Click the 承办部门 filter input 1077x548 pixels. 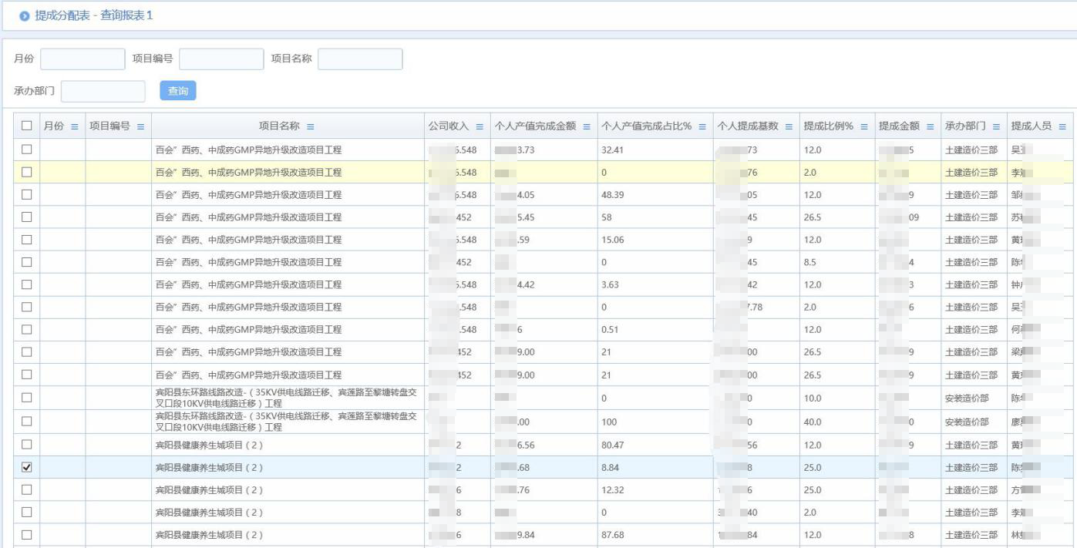[103, 92]
